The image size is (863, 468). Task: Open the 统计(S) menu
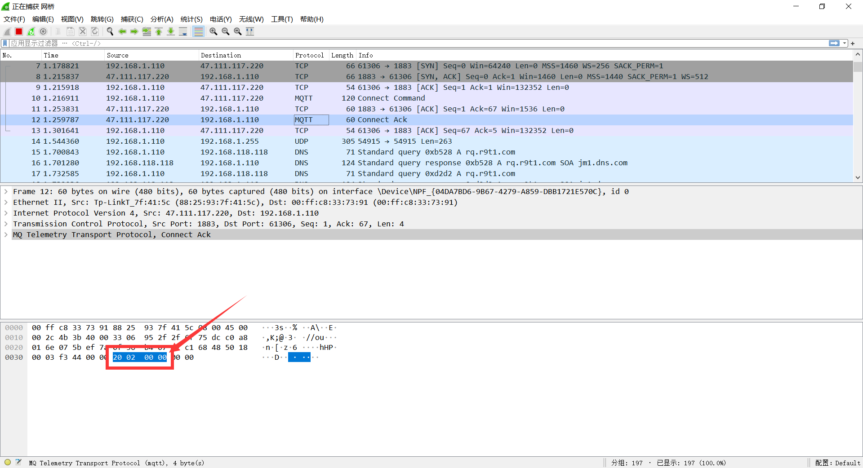tap(191, 19)
